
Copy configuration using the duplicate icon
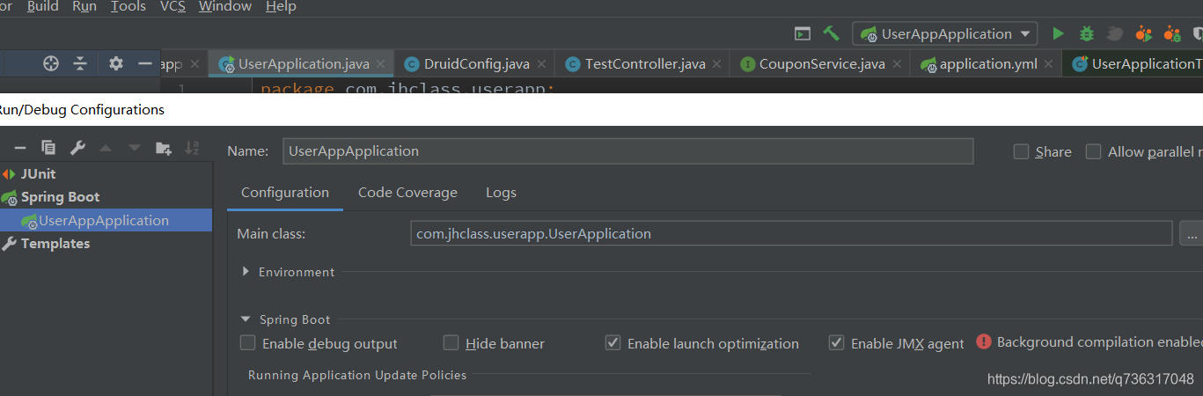pos(48,148)
